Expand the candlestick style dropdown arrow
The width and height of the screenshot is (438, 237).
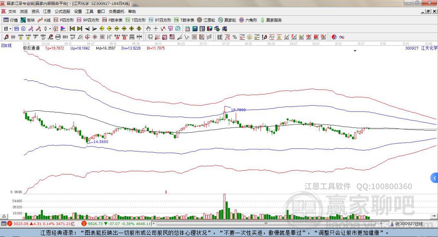[50, 29]
